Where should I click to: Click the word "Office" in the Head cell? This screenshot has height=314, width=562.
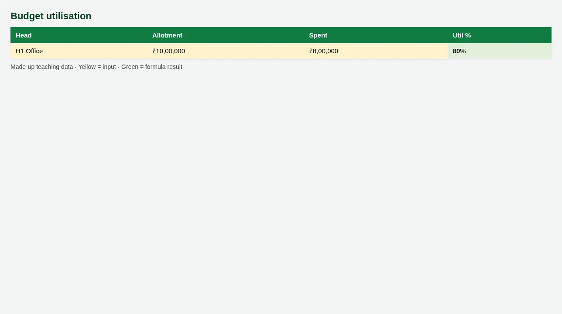coord(34,51)
